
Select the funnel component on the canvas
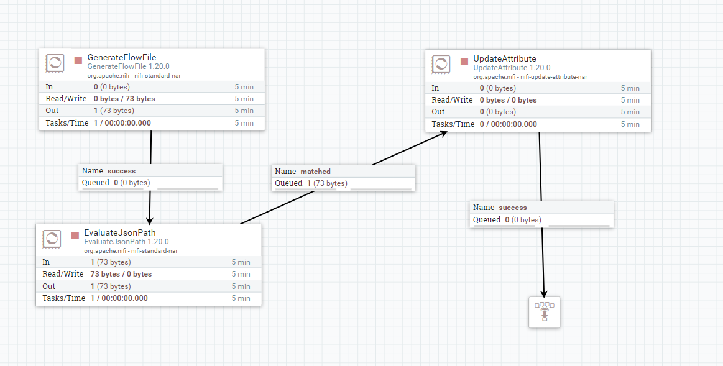point(544,312)
